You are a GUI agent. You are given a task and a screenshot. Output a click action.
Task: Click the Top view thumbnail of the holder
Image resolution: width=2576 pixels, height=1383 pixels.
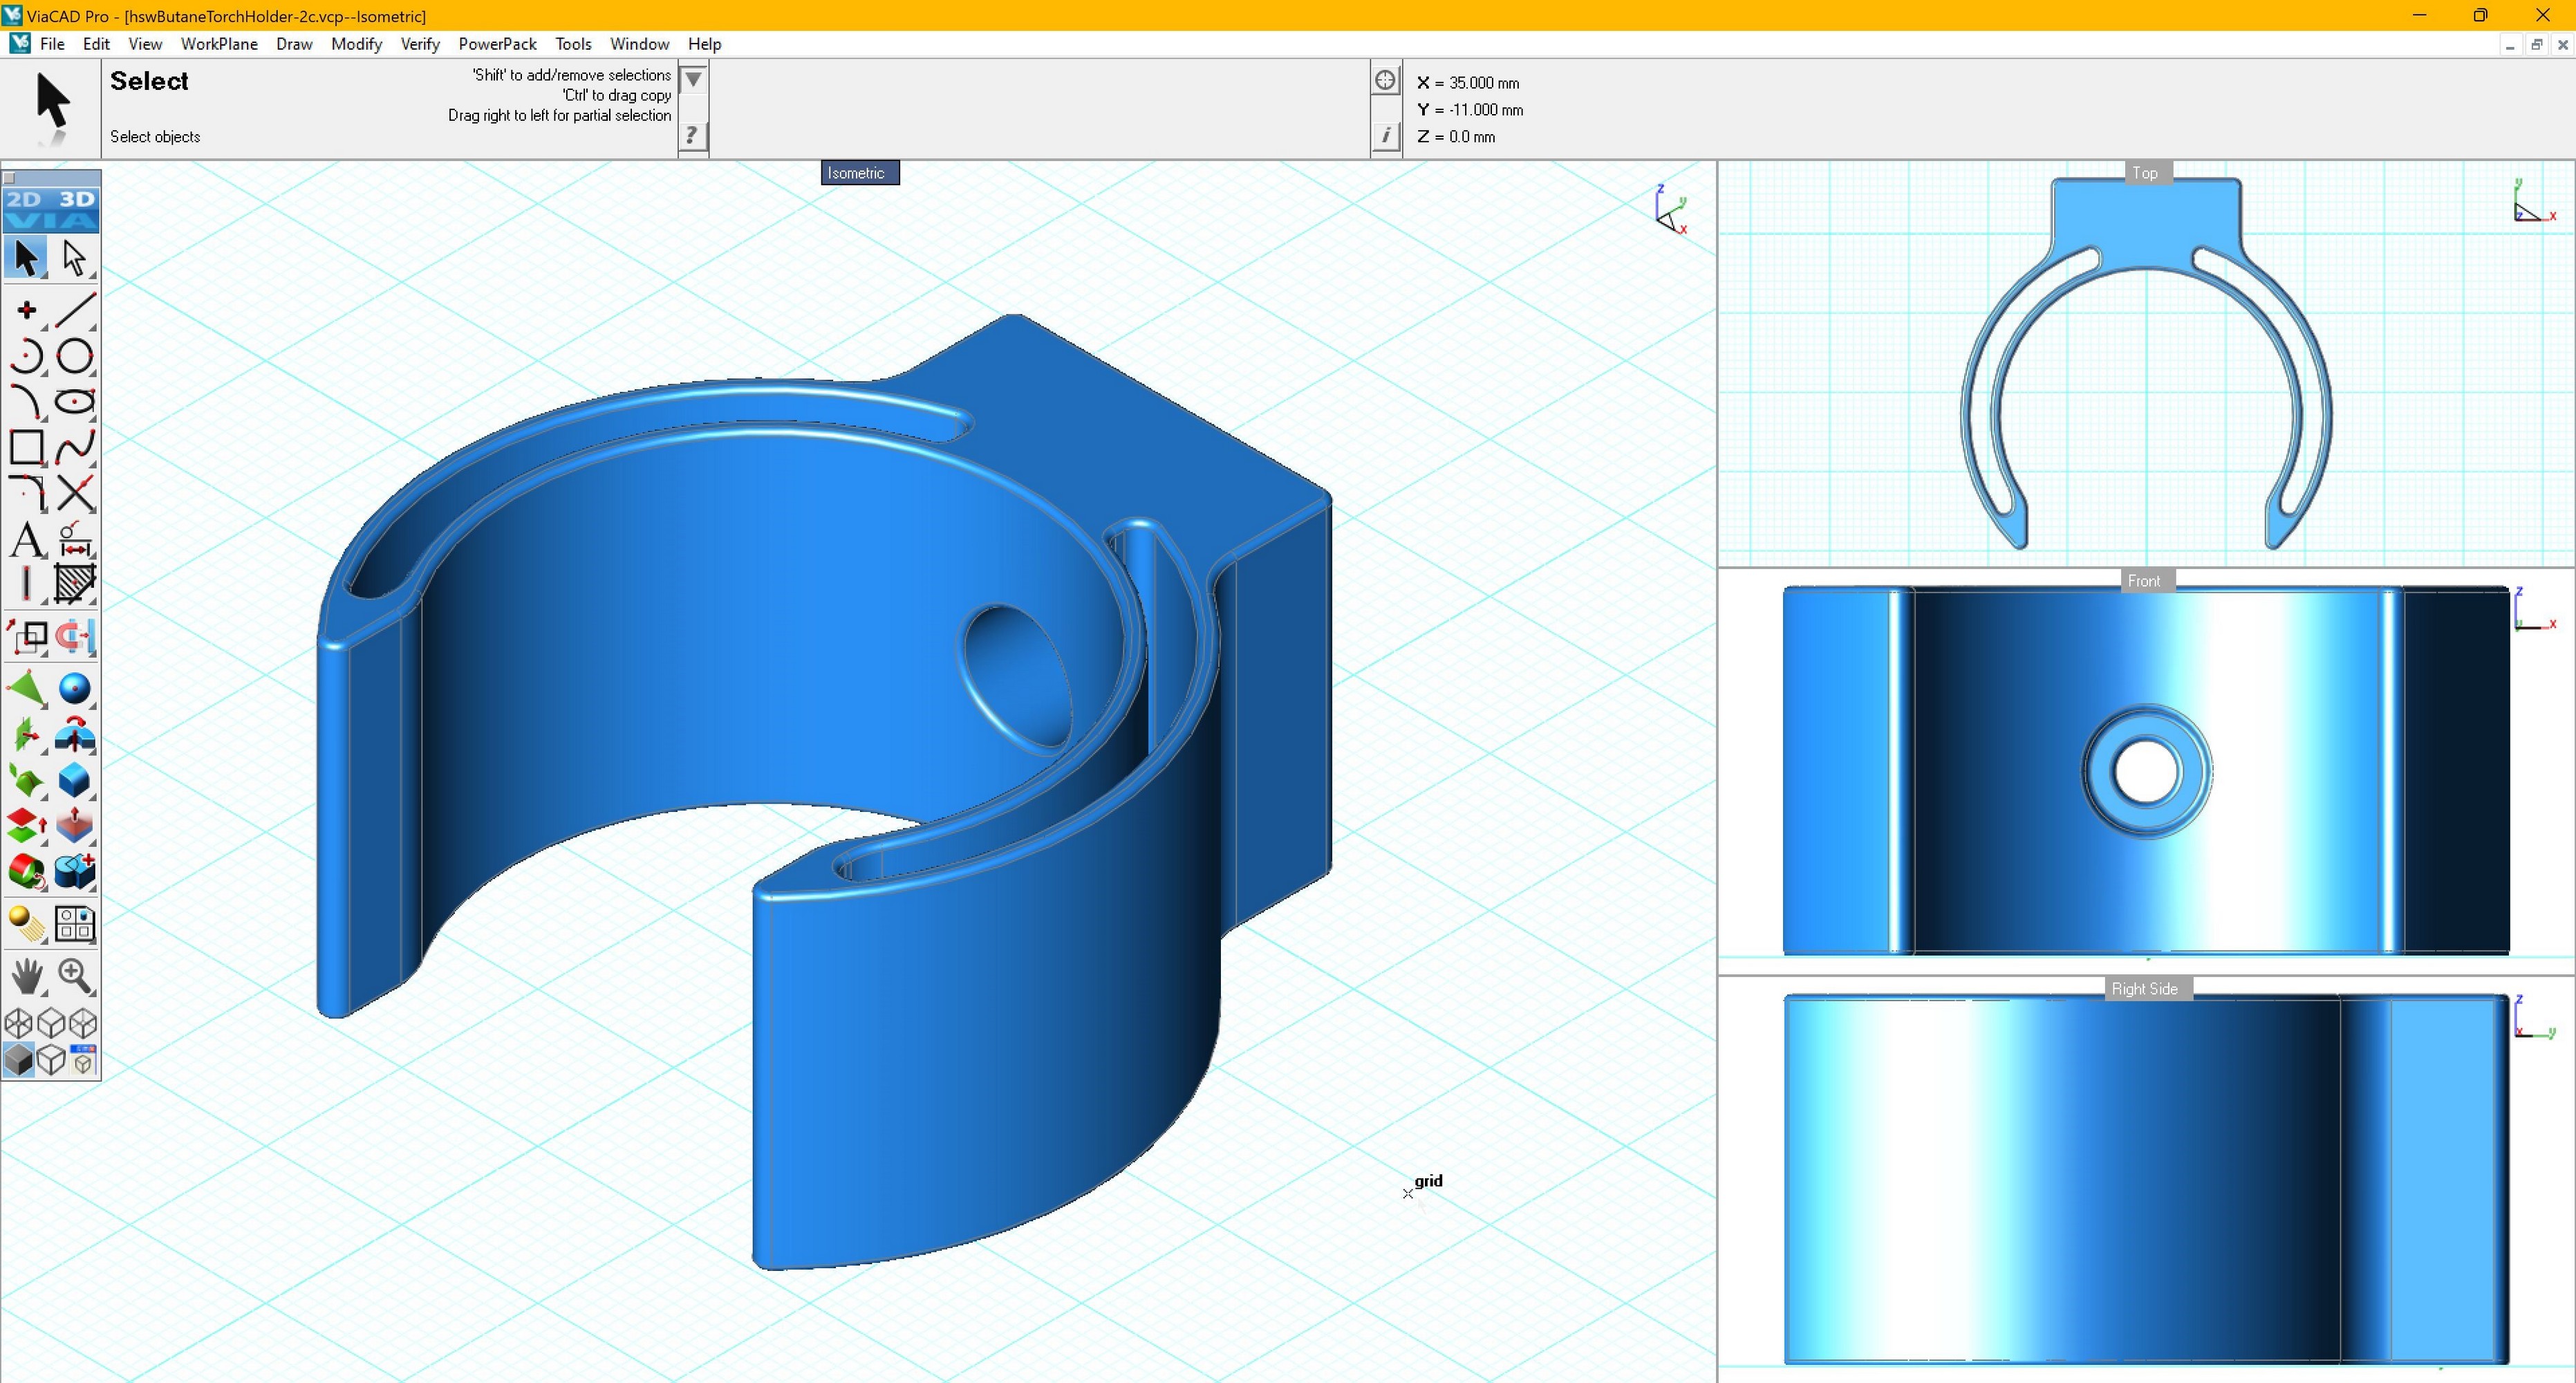point(2145,364)
